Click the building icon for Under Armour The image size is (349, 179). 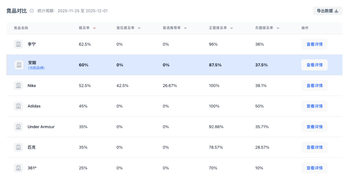point(18,127)
